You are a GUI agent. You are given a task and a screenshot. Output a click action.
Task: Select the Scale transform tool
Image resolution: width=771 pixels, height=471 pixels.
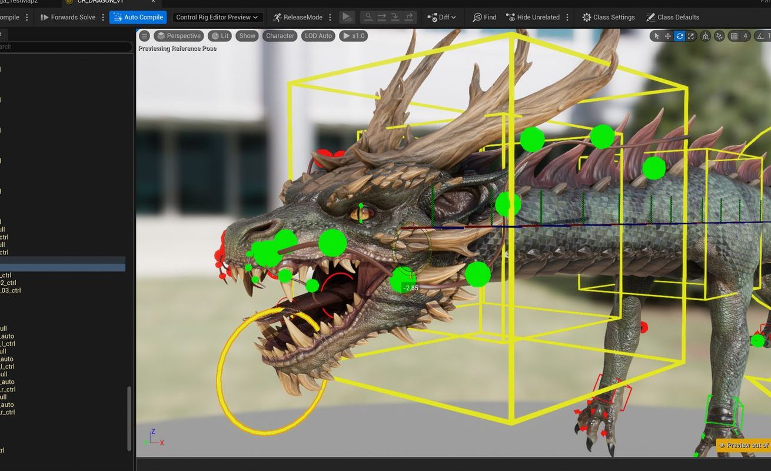click(691, 36)
